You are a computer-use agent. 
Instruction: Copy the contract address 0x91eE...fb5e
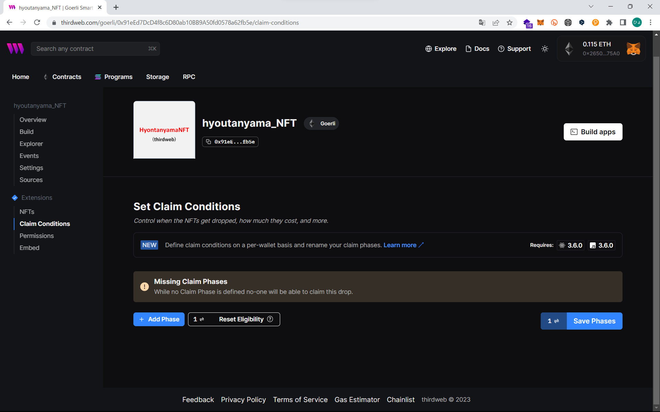[230, 142]
